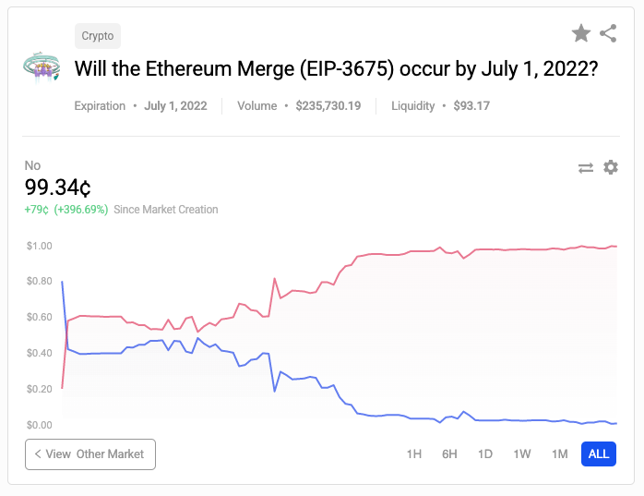Switch chart to 1W range
The width and height of the screenshot is (644, 496).
pyautogui.click(x=522, y=454)
